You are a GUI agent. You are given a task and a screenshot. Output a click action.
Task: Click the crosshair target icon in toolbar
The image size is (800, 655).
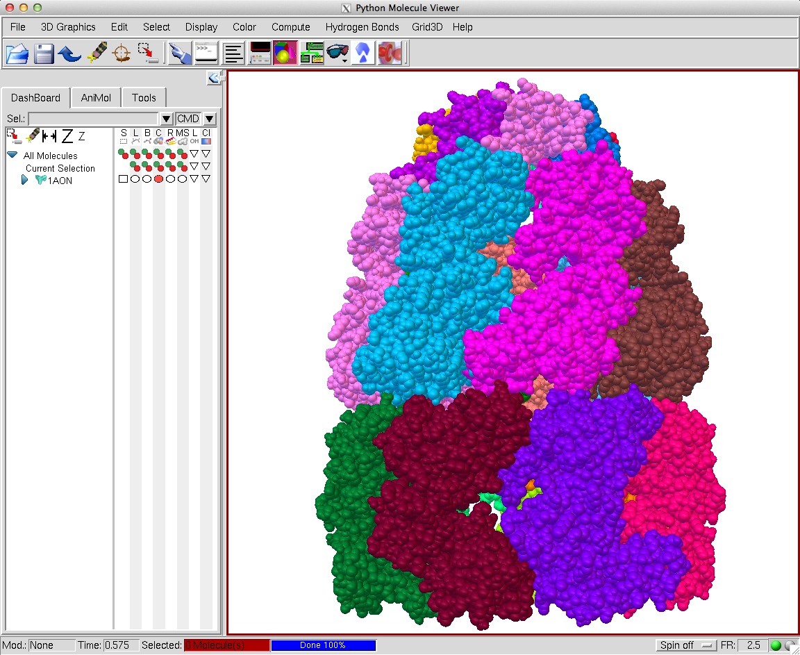[122, 53]
